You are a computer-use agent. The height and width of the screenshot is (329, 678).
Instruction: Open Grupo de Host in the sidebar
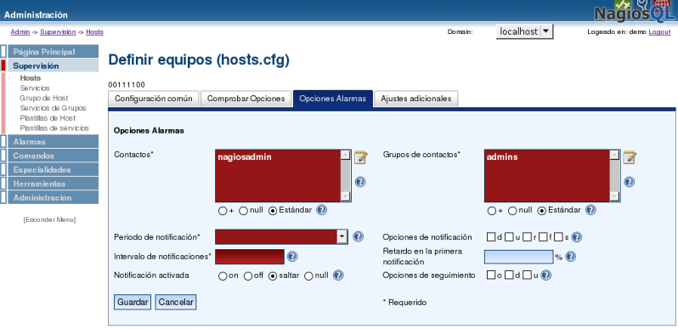point(44,99)
